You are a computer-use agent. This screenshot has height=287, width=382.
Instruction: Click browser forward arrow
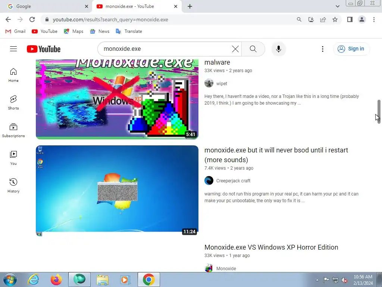pos(20,19)
